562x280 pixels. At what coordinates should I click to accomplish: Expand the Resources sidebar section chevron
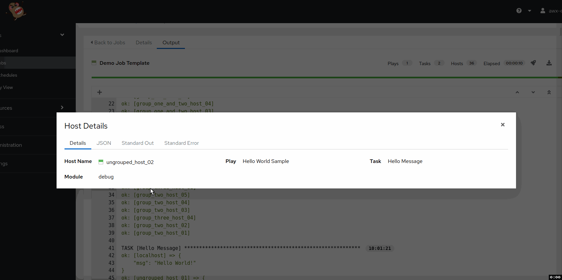tap(62, 107)
